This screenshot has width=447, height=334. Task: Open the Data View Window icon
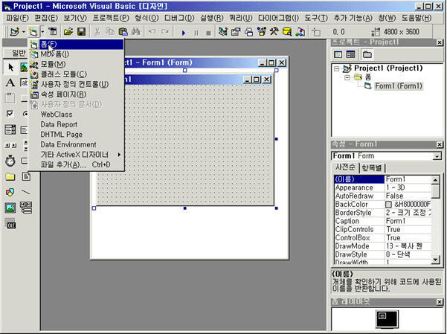coord(287,32)
